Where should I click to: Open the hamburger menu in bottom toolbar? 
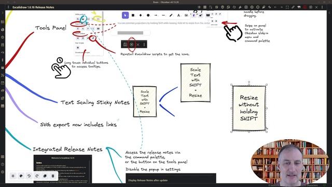click(x=13, y=176)
